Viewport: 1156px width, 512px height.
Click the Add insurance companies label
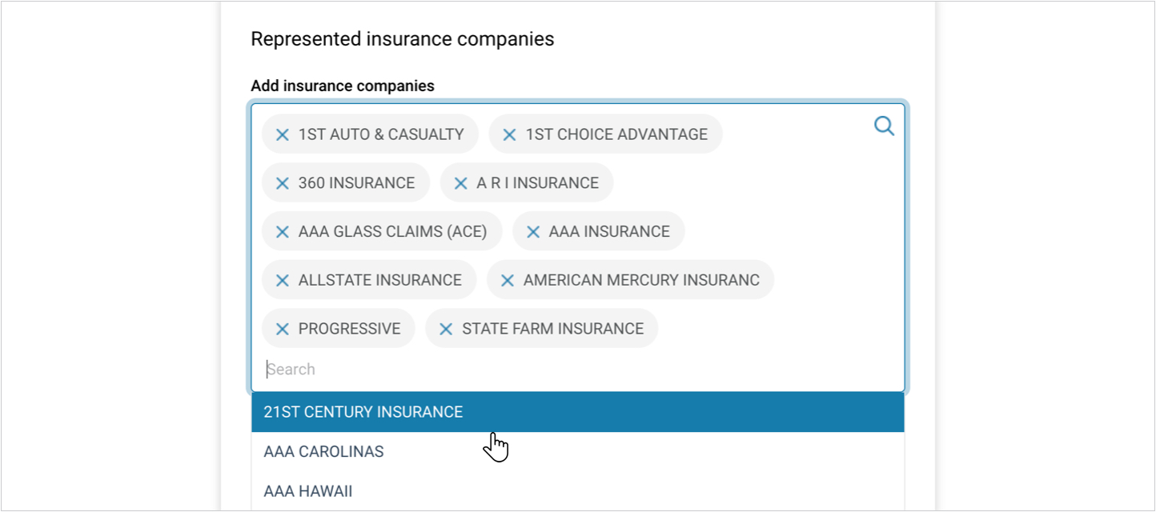(x=343, y=86)
